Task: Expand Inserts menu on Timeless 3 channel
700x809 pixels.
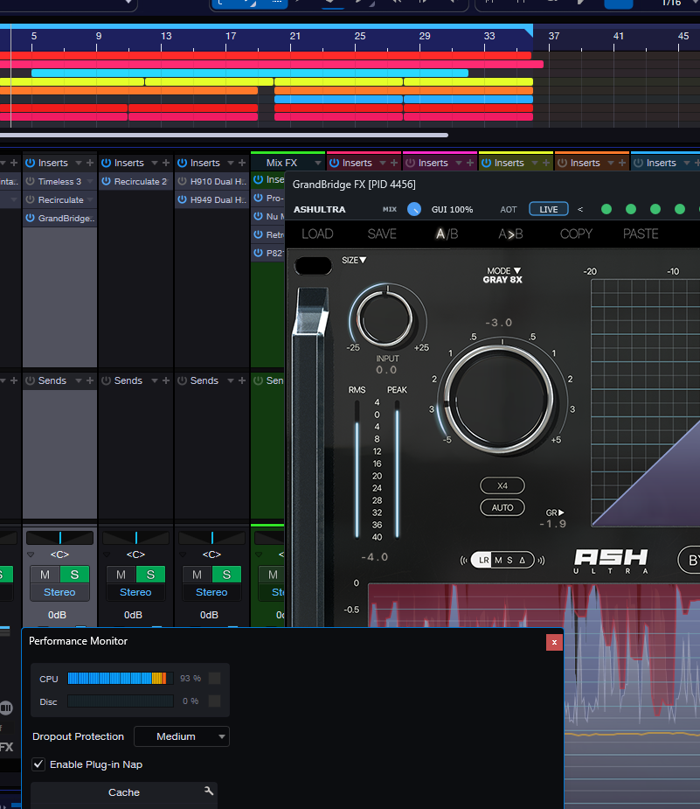Action: point(79,163)
